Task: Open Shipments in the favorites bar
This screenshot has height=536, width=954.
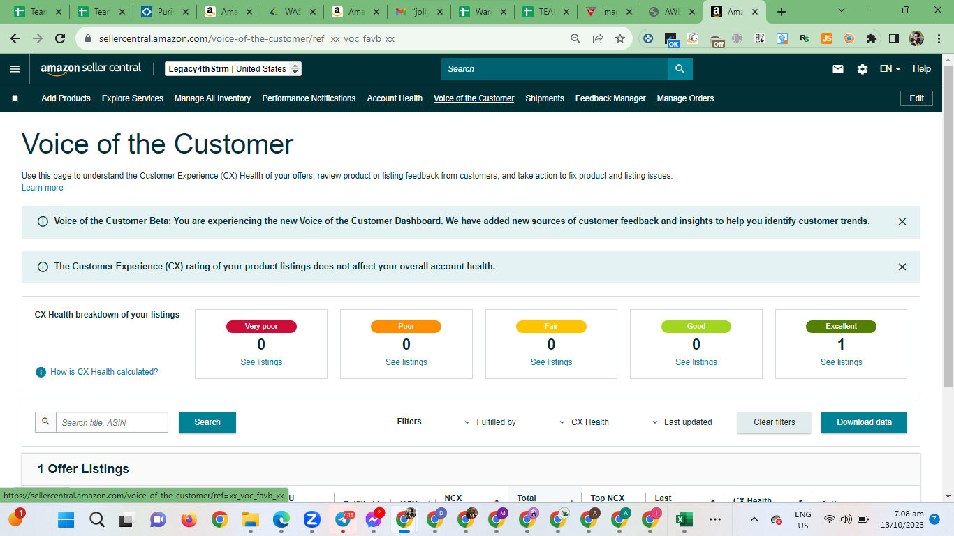Action: pyautogui.click(x=545, y=98)
